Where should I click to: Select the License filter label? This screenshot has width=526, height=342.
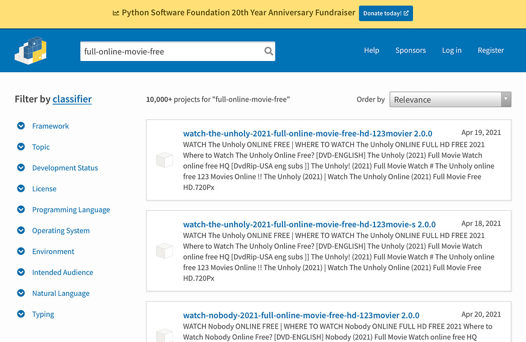coord(44,189)
